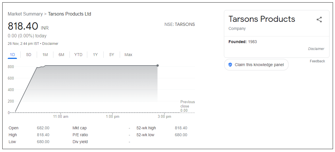Click the NSE: TARSONS ticker label
Image resolution: width=335 pixels, height=152 pixels.
(180, 24)
